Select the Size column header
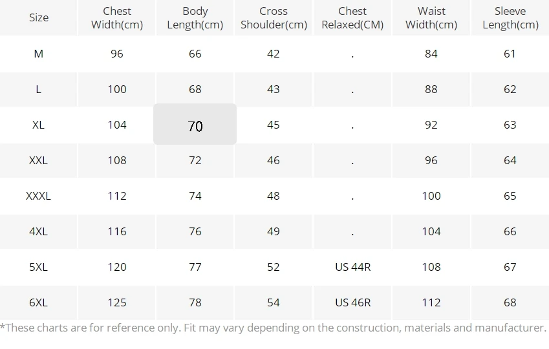This screenshot has width=549, height=349. [39, 17]
